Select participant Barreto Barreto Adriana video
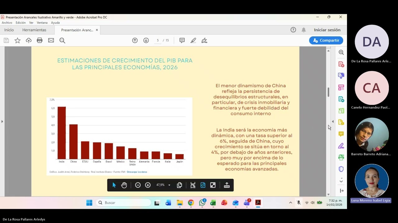Screen dimensions: 398x223 tap(372, 134)
